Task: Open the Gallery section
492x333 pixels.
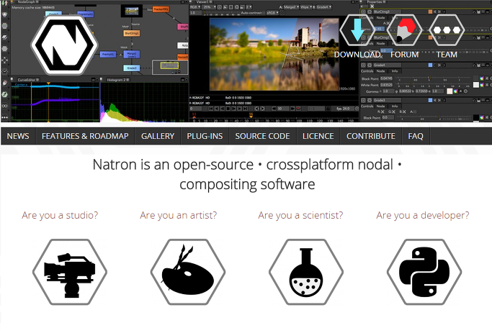Action: click(x=158, y=136)
